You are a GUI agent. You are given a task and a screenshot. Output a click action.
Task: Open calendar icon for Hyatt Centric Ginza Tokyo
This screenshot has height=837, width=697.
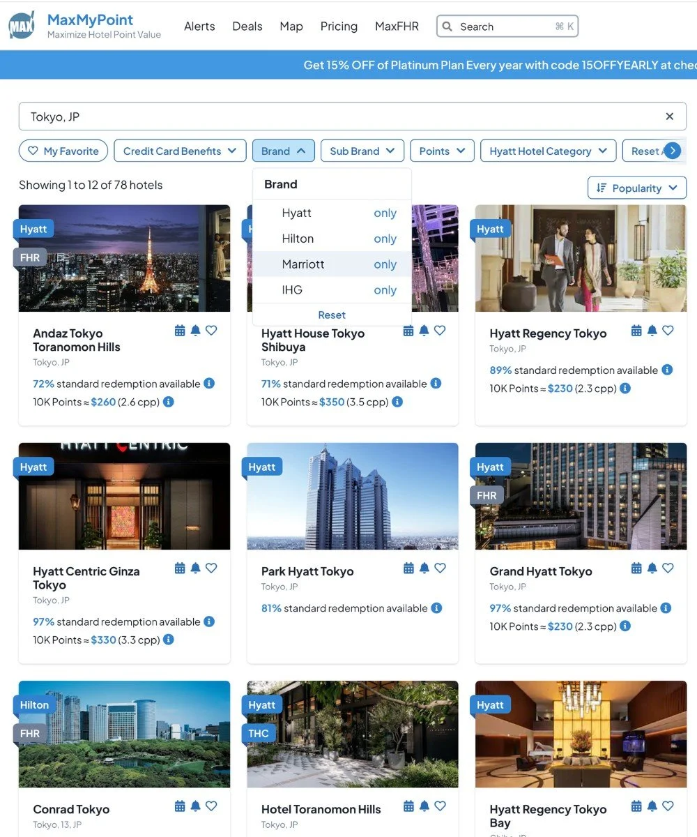click(180, 568)
